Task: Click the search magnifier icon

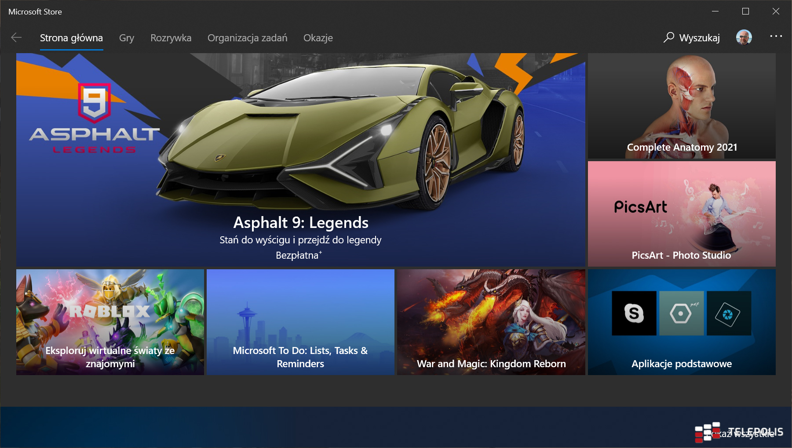Action: point(668,37)
